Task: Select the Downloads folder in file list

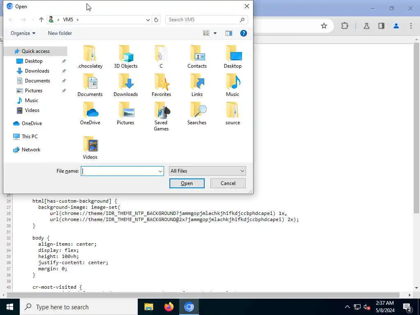Action: pos(126,85)
